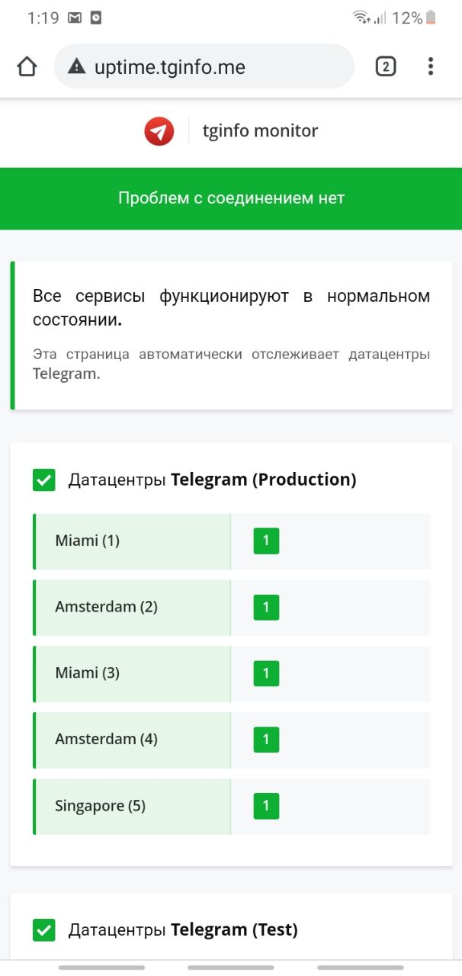Tap the Telegram (Test) section heading
This screenshot has width=462, height=976.
click(183, 929)
